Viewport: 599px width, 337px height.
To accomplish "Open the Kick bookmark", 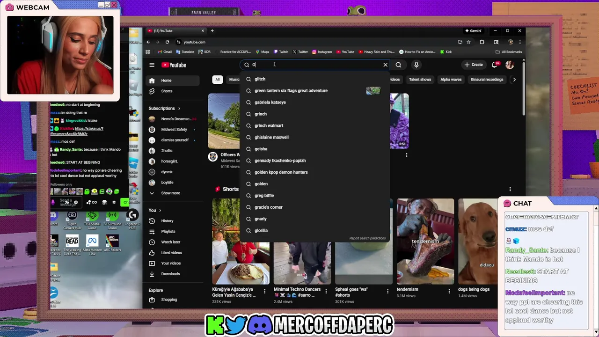I will pos(446,52).
